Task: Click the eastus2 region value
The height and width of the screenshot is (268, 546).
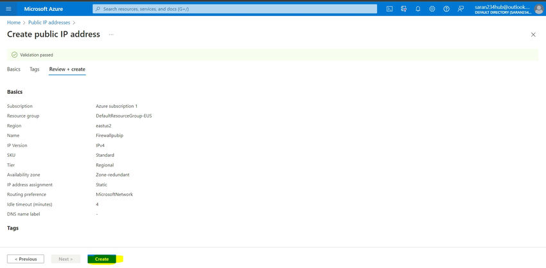Action: tap(103, 126)
